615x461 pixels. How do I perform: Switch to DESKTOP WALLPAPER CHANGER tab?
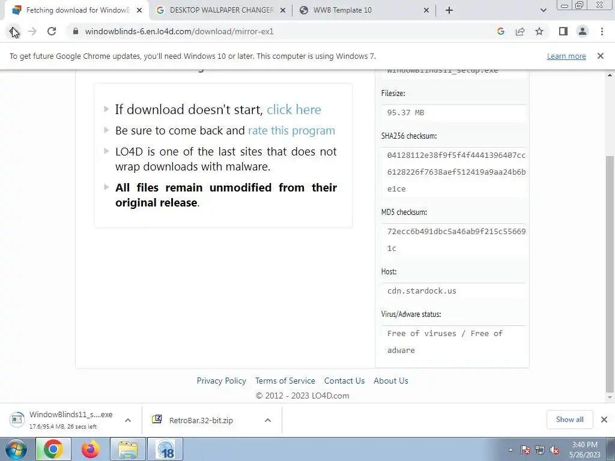(x=222, y=10)
